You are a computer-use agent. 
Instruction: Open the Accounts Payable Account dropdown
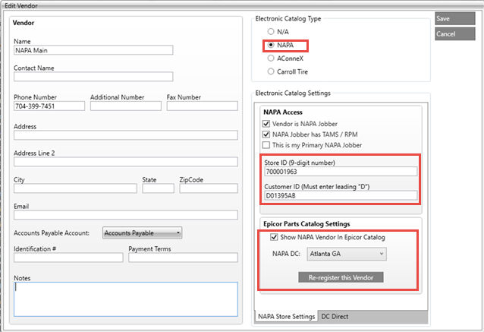(x=143, y=232)
